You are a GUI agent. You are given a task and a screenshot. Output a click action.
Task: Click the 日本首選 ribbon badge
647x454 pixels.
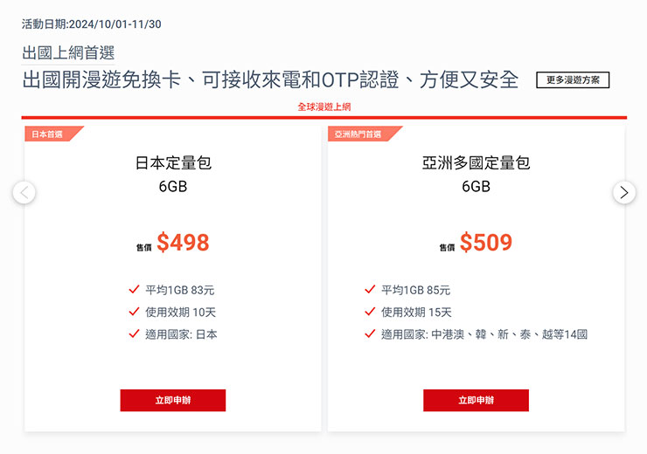[x=49, y=134]
